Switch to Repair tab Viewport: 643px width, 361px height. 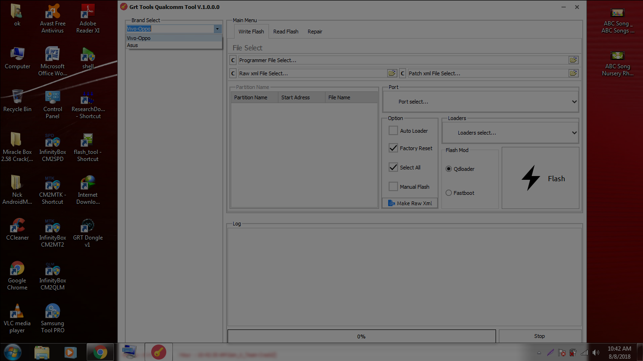click(315, 32)
